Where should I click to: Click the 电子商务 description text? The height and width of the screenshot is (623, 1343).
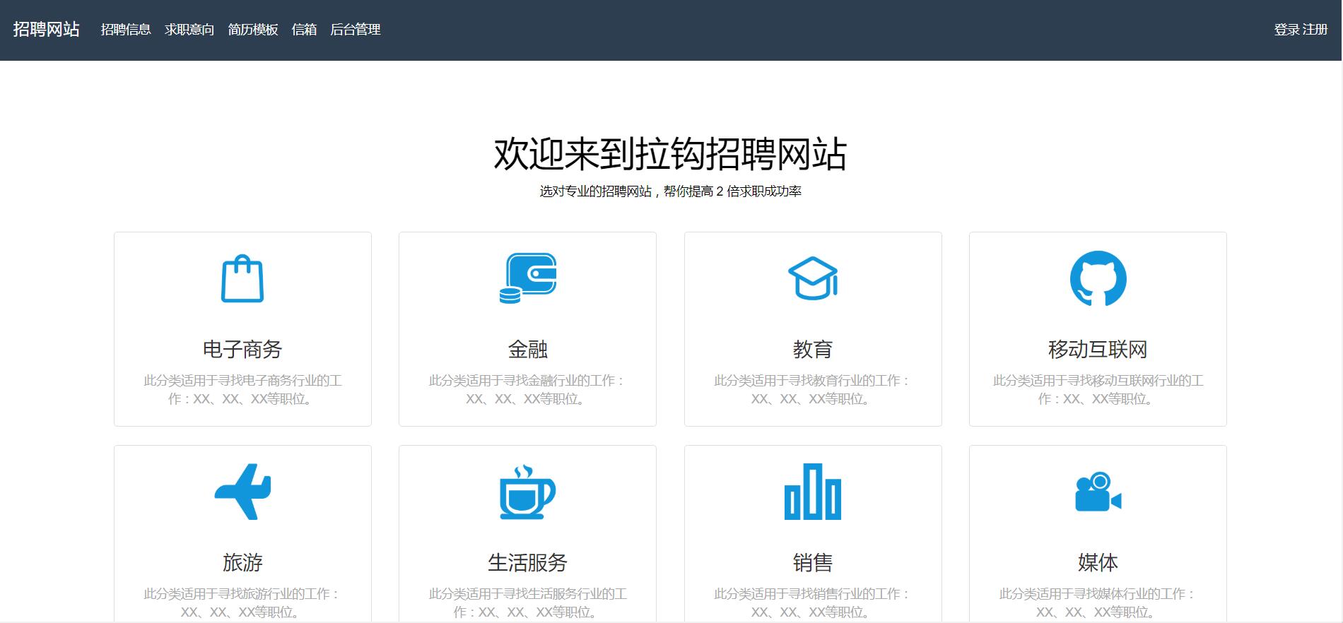(242, 390)
